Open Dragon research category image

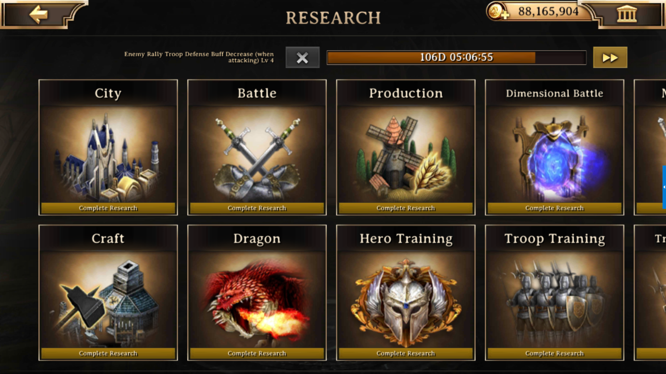coord(257,300)
